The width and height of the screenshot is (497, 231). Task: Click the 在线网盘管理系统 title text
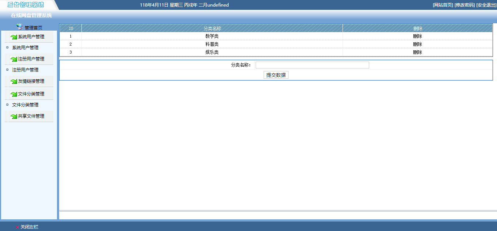tap(31, 16)
